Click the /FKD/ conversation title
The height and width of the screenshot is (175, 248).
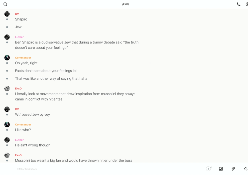126,4
